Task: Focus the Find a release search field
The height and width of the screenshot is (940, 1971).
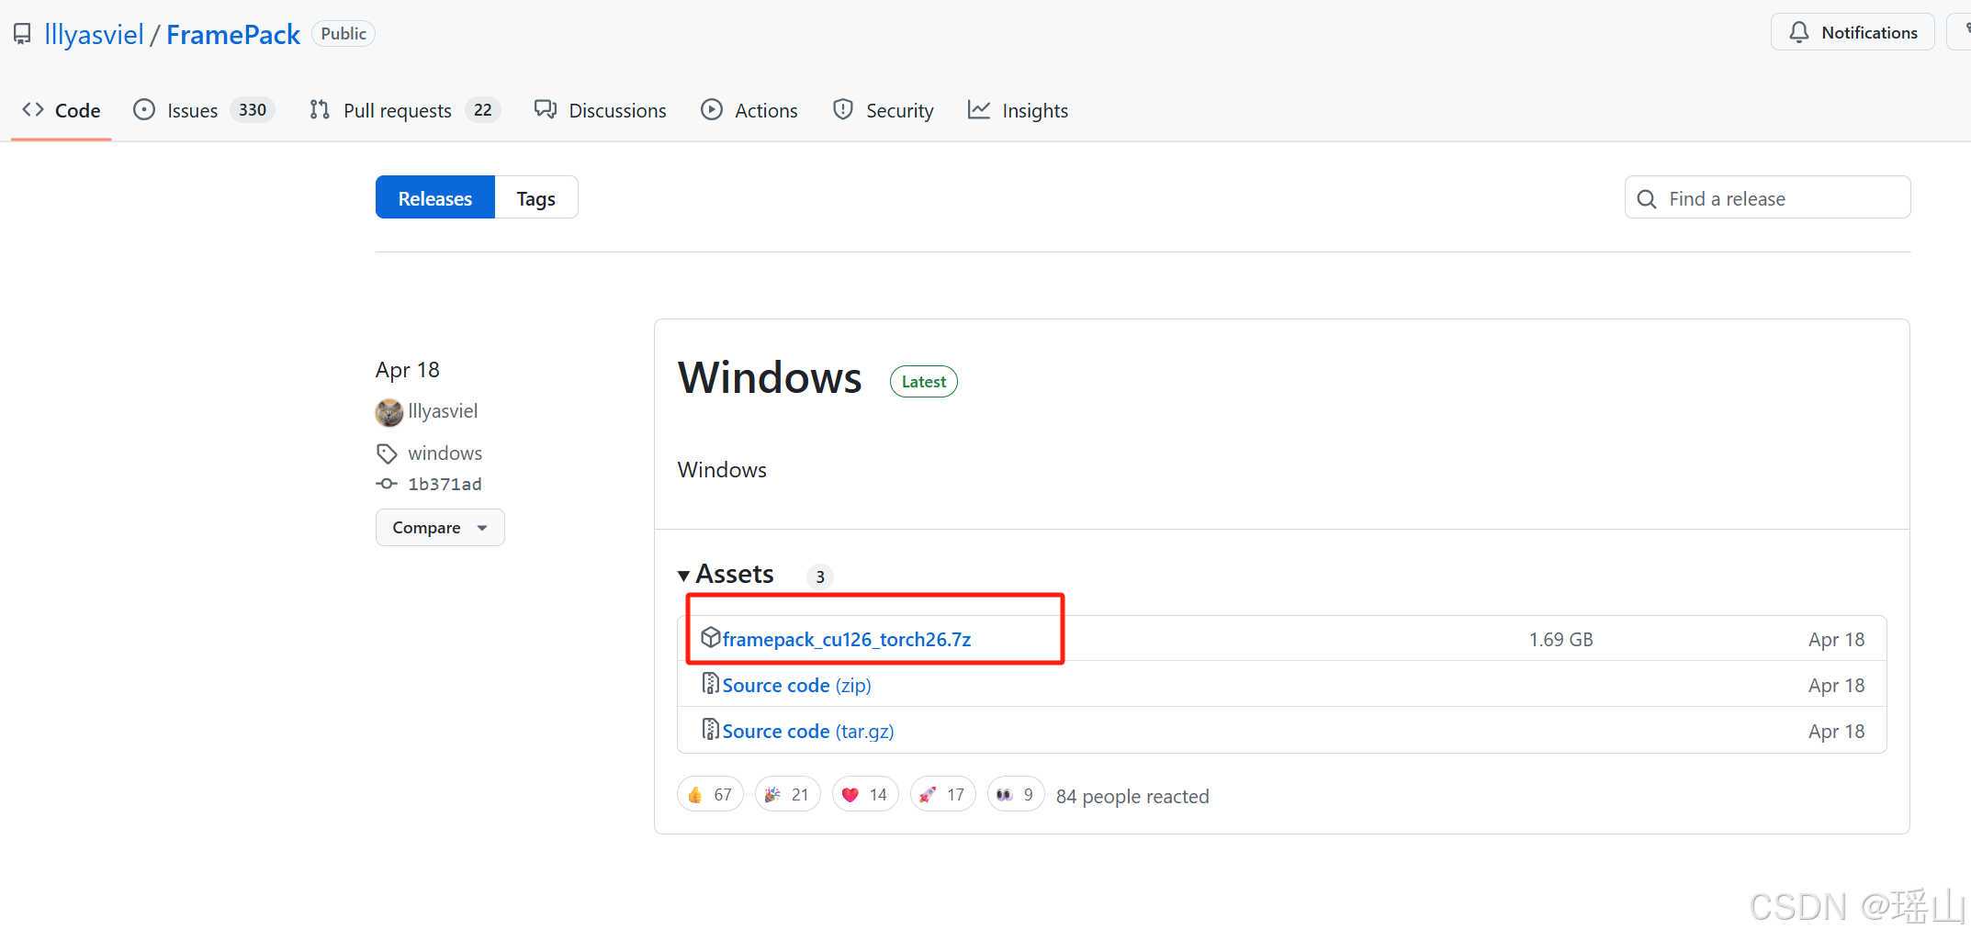Action: 1767,197
